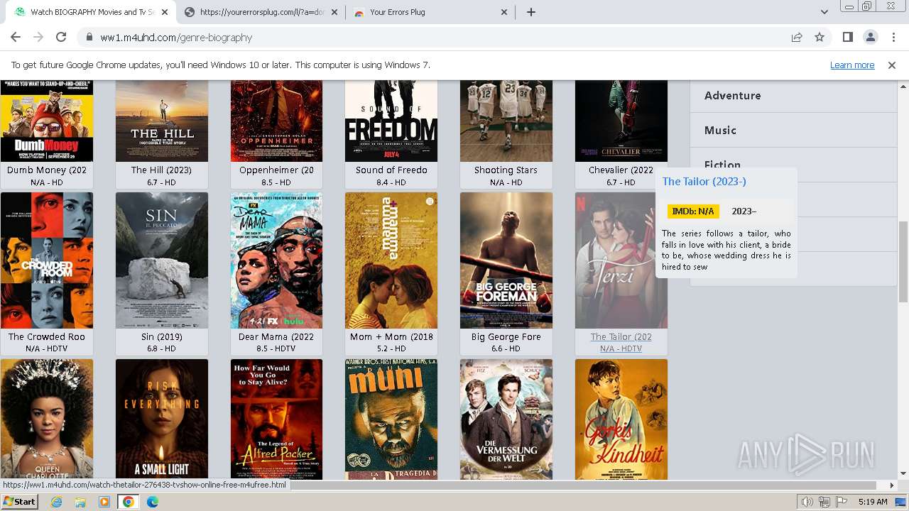Click the Learn more link
Screen dimensions: 909x511
[x=852, y=65]
